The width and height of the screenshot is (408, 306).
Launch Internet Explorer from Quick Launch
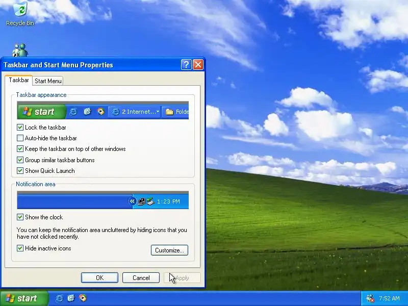(x=59, y=298)
